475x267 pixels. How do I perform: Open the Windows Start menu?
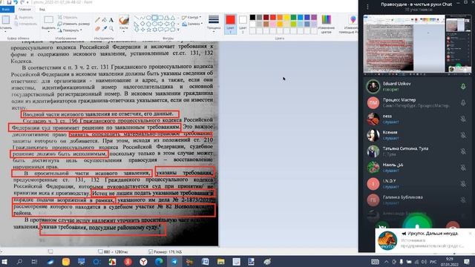[x=4, y=262]
